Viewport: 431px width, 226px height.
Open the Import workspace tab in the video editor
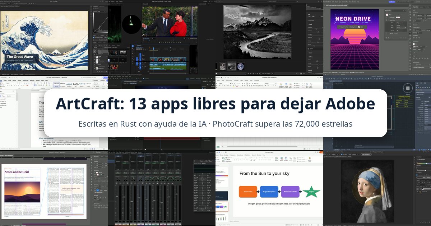point(113,1)
